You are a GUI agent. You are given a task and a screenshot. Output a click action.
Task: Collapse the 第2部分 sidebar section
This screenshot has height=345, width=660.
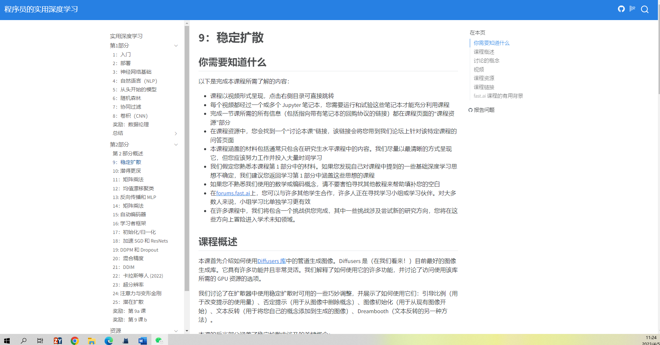176,145
